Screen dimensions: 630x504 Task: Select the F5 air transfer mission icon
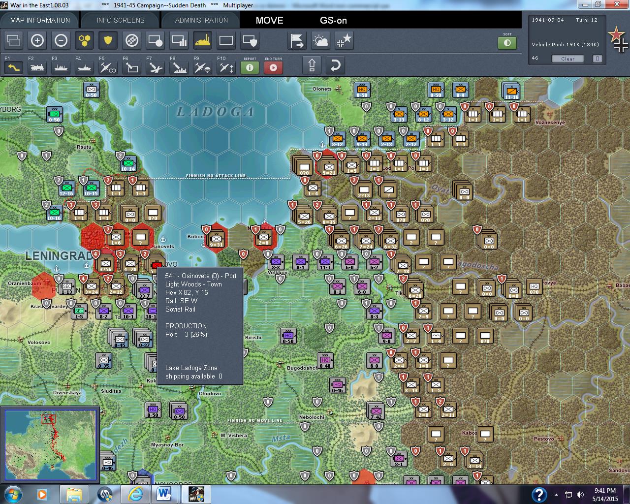[108, 67]
